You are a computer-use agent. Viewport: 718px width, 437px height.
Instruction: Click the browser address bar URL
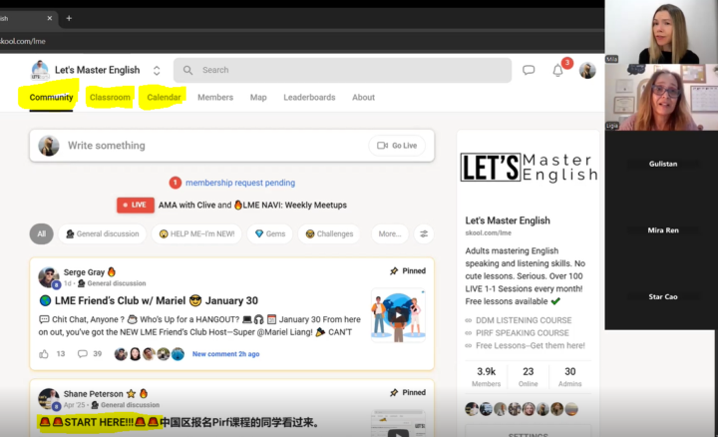pyautogui.click(x=23, y=41)
